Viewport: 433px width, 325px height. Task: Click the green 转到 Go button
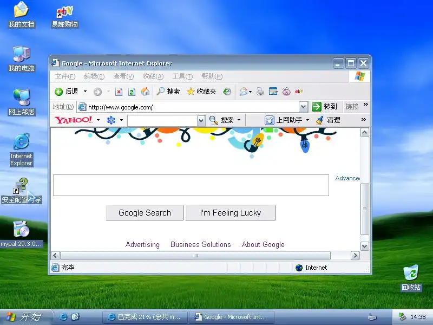[x=324, y=107]
